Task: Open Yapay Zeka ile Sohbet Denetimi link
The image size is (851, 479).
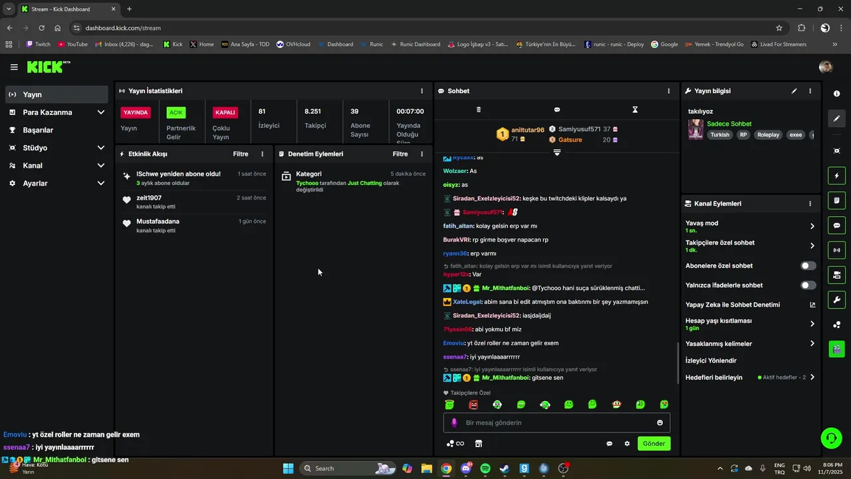Action: click(x=751, y=305)
